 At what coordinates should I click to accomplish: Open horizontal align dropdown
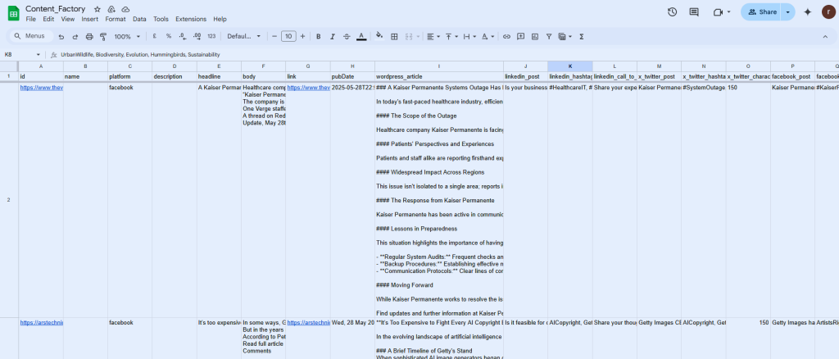point(433,36)
